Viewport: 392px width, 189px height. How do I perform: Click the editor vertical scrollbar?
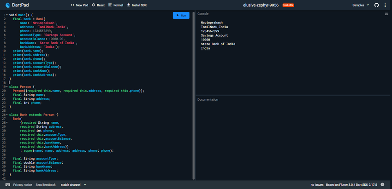click(x=194, y=96)
